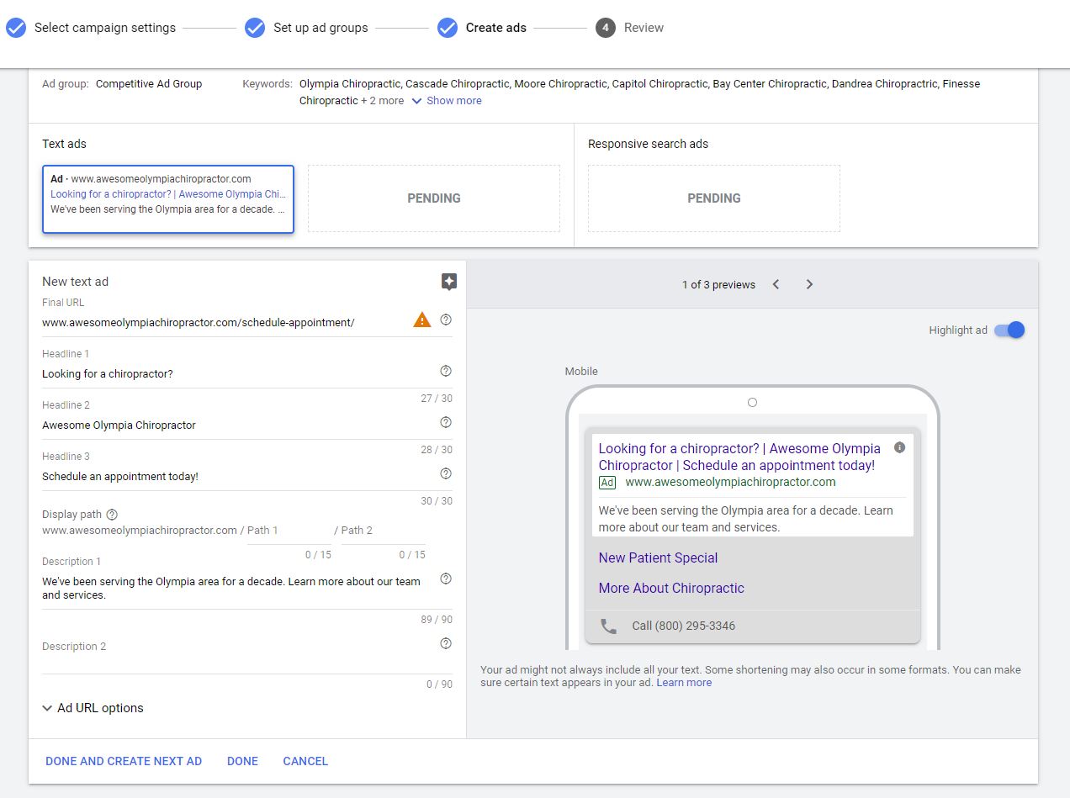Go to the next ad preview arrow

(x=809, y=284)
